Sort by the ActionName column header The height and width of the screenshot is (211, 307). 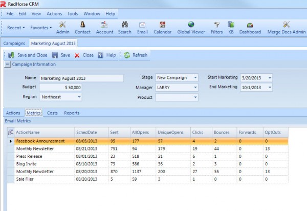click(x=45, y=133)
